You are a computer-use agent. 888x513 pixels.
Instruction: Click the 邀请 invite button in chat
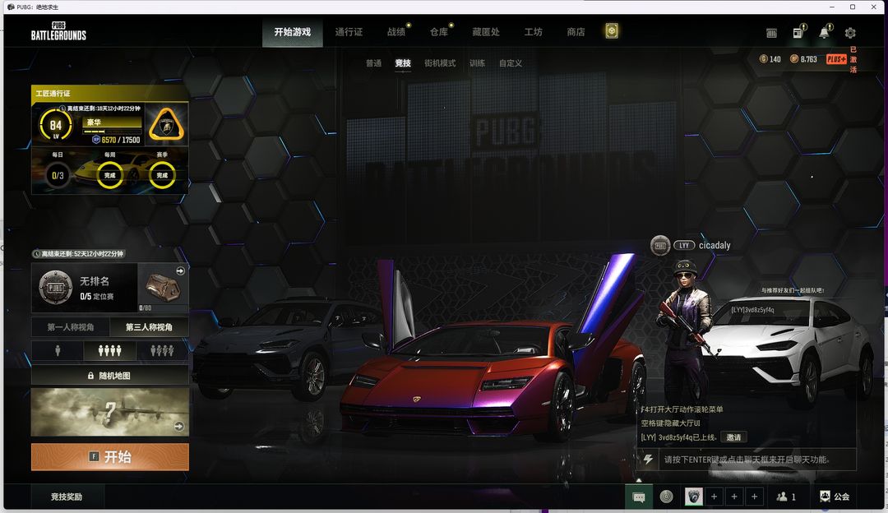734,437
